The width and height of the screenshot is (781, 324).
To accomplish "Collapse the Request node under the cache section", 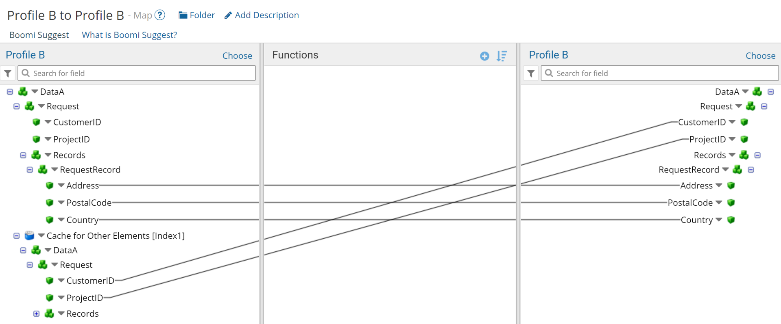I will (x=29, y=265).
